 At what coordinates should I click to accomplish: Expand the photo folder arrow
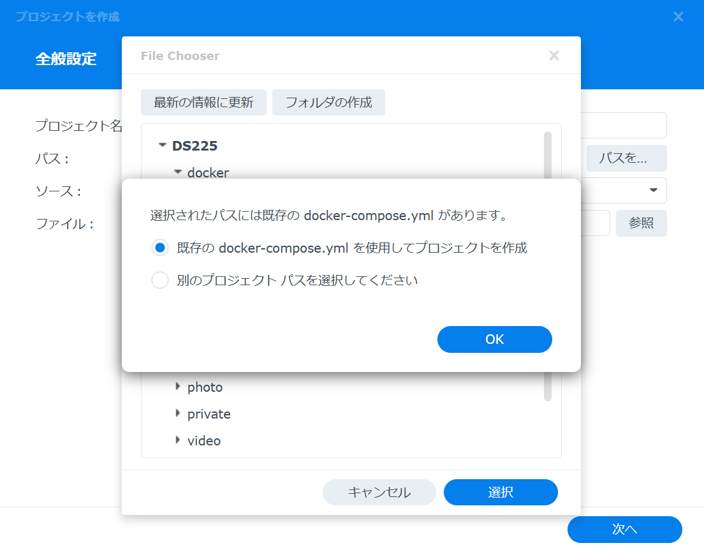pos(178,387)
